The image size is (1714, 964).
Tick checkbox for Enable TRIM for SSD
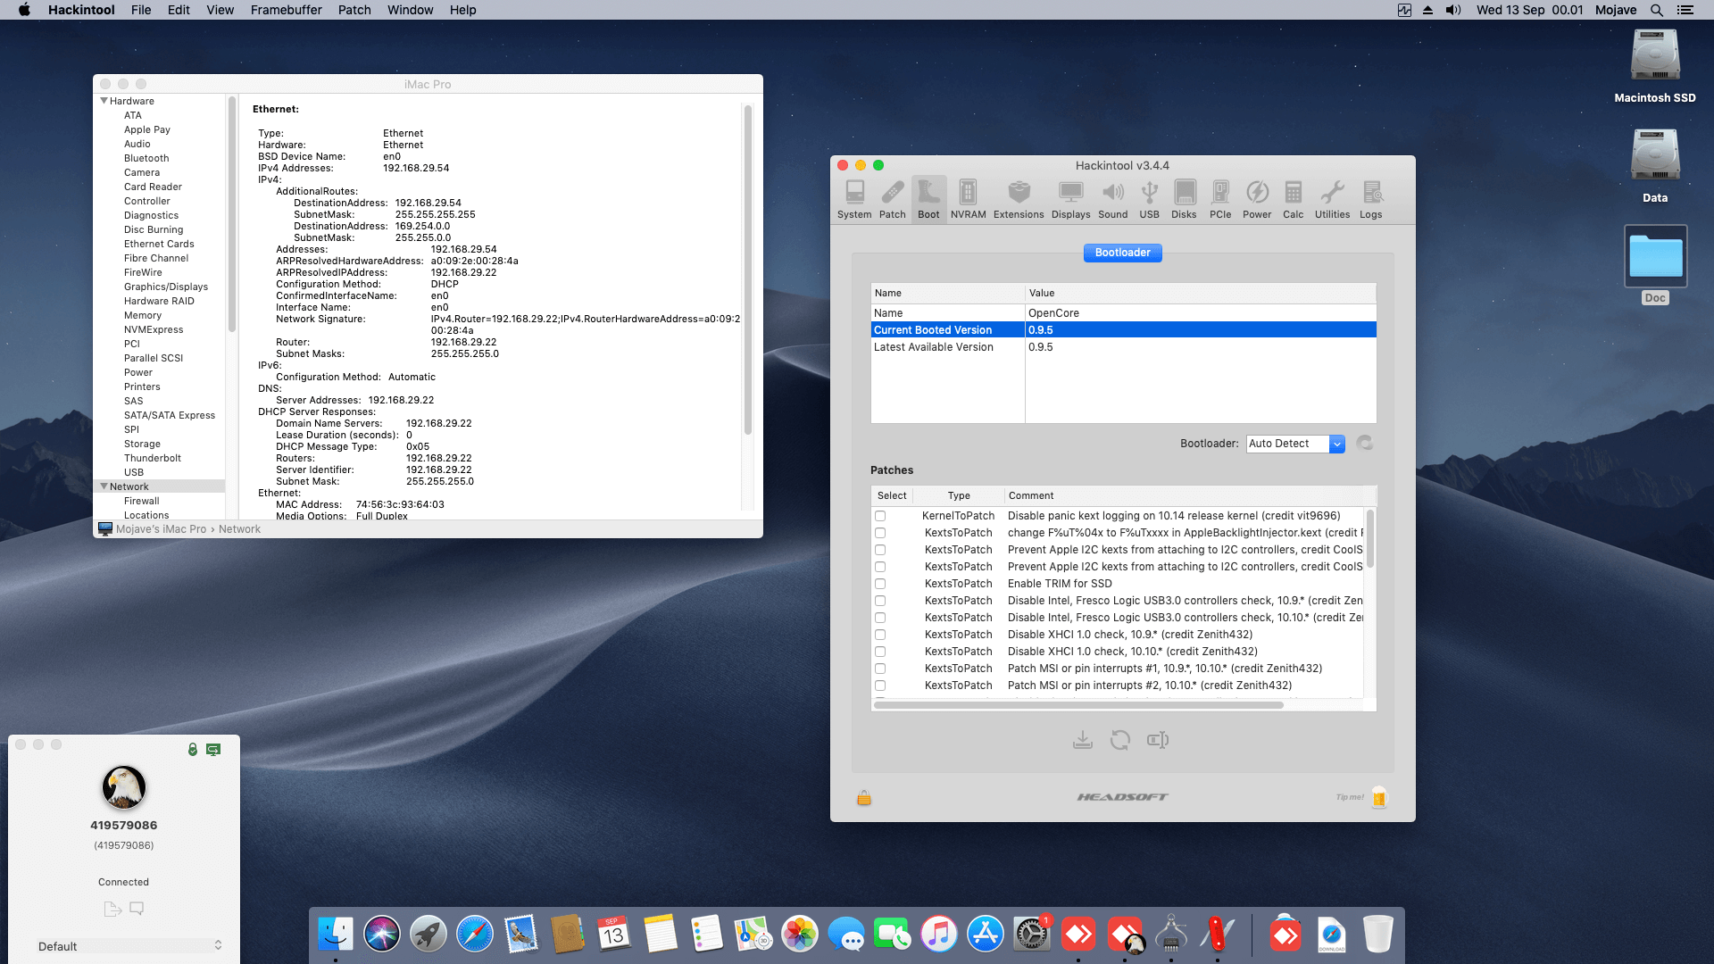click(x=880, y=584)
